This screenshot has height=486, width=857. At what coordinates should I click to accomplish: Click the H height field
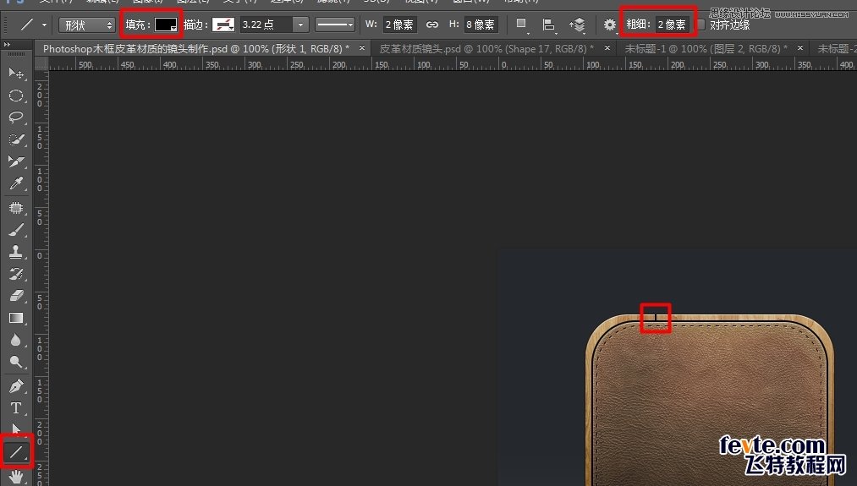click(481, 25)
